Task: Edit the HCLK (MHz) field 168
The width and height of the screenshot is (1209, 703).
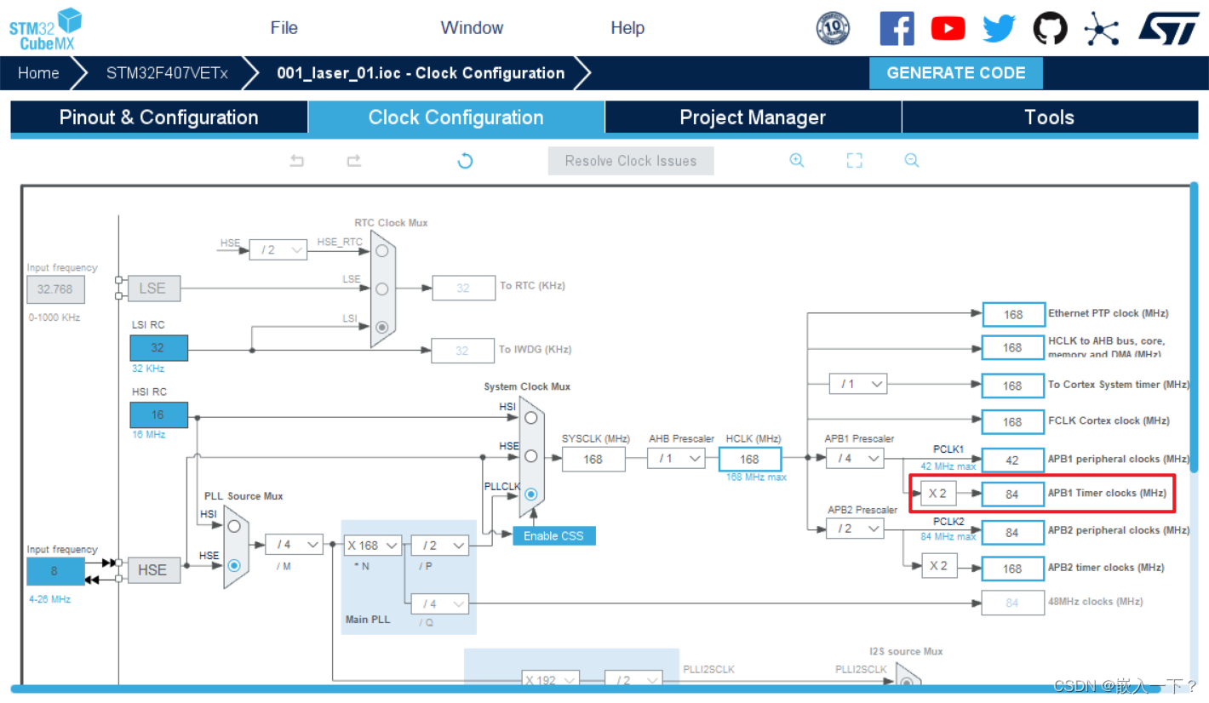Action: pos(749,459)
